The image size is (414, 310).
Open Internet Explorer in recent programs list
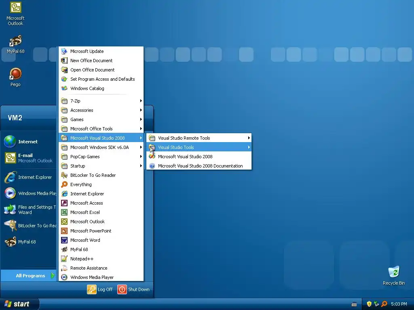click(x=29, y=177)
